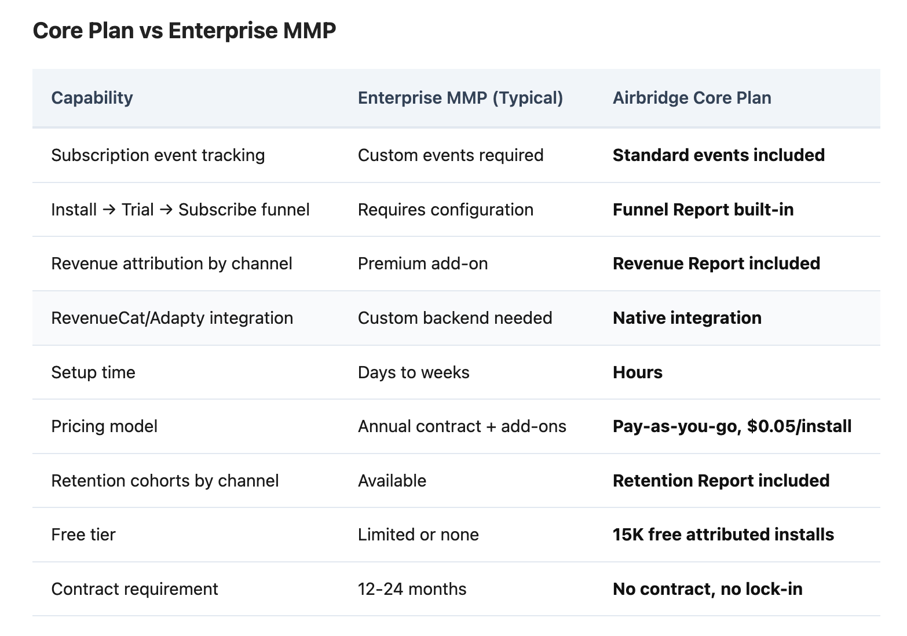Click the "Pay-as-you-go, $0.05/install" text
This screenshot has height=636, width=907.
pos(732,426)
